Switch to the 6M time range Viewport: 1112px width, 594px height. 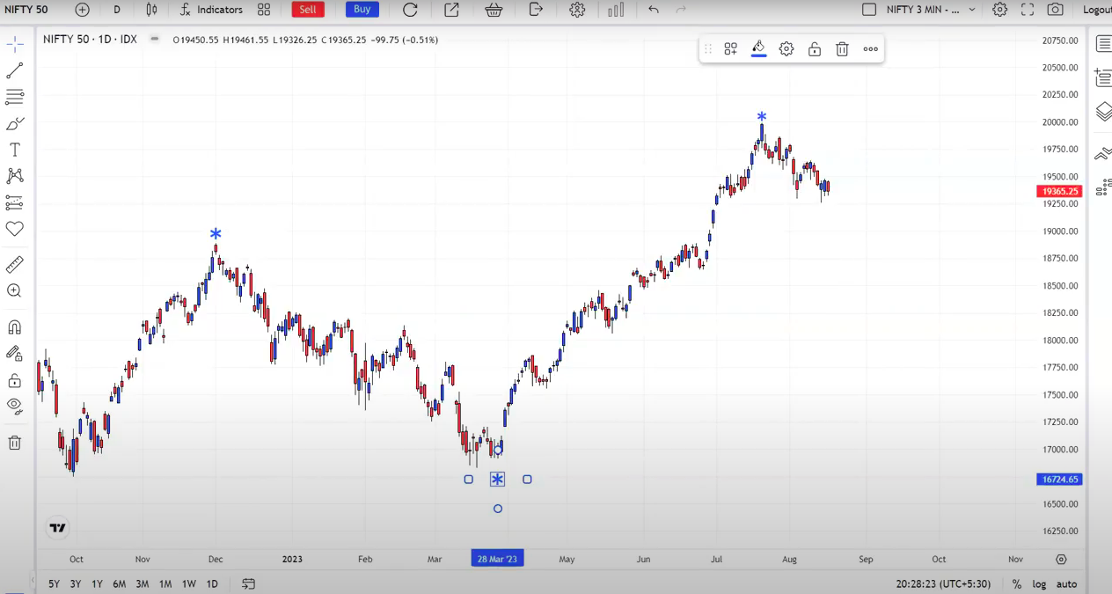tap(119, 584)
